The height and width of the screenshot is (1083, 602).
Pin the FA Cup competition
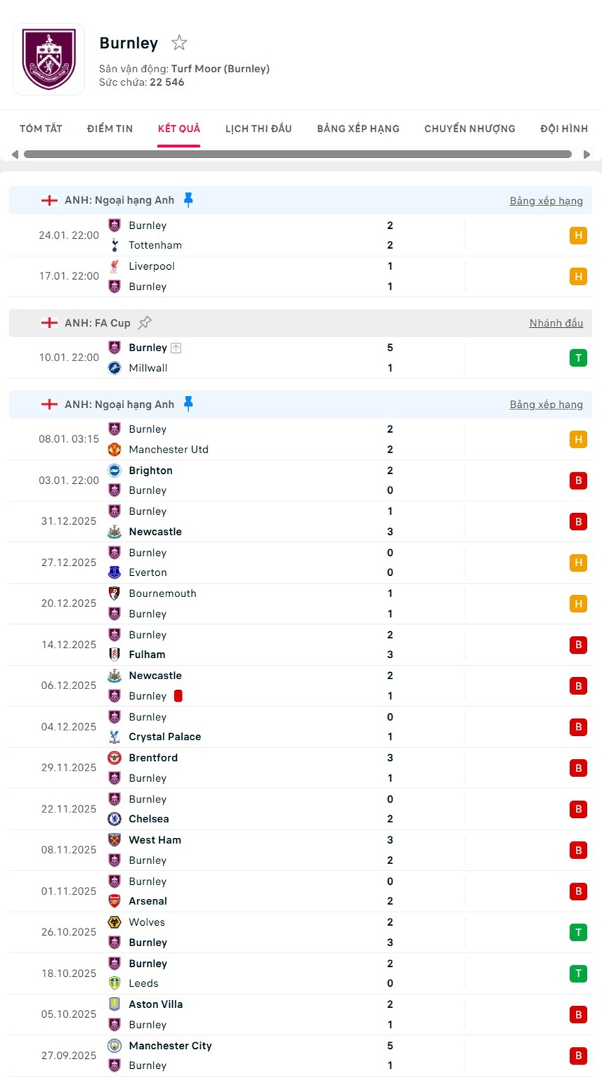tap(145, 322)
